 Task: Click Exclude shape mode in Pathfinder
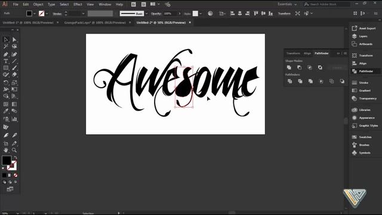tap(320, 67)
